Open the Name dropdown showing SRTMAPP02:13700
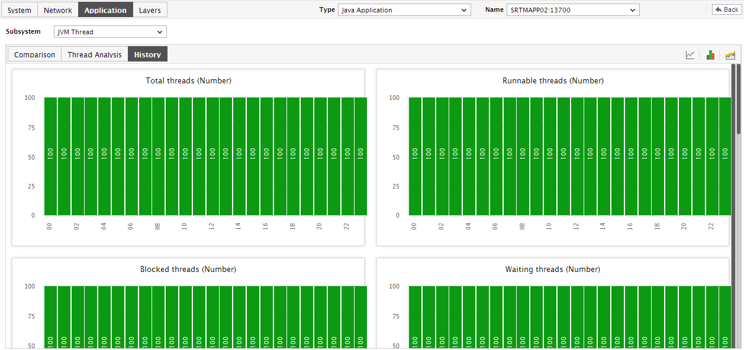Image resolution: width=744 pixels, height=350 pixels. [x=573, y=10]
